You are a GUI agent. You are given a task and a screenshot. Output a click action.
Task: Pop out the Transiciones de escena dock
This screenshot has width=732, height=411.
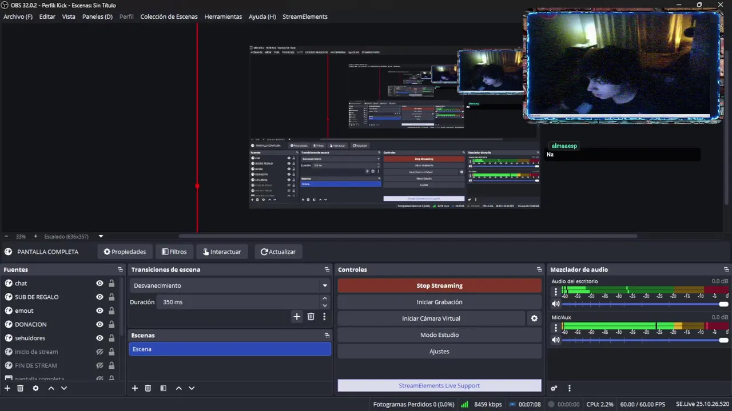[x=327, y=269]
